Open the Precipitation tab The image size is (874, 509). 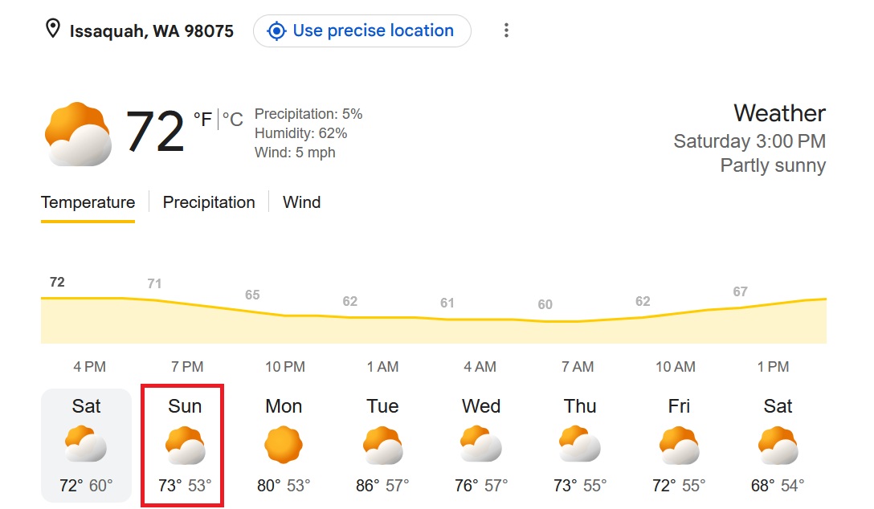[209, 202]
